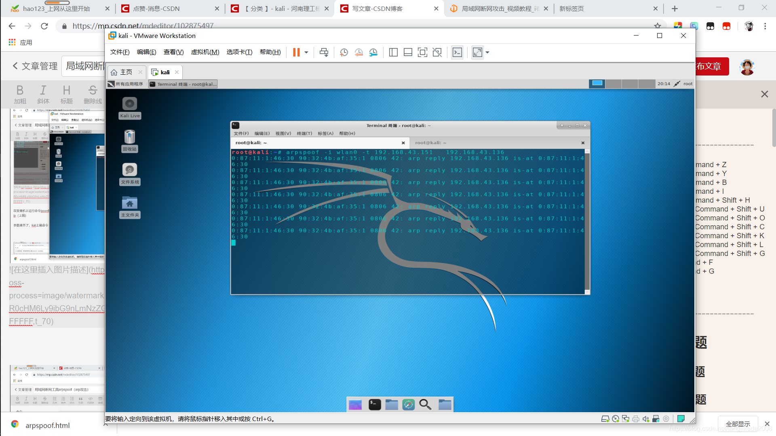This screenshot has width=776, height=436.
Task: Click the terminal's vertical scrollbar
Action: coord(587,221)
